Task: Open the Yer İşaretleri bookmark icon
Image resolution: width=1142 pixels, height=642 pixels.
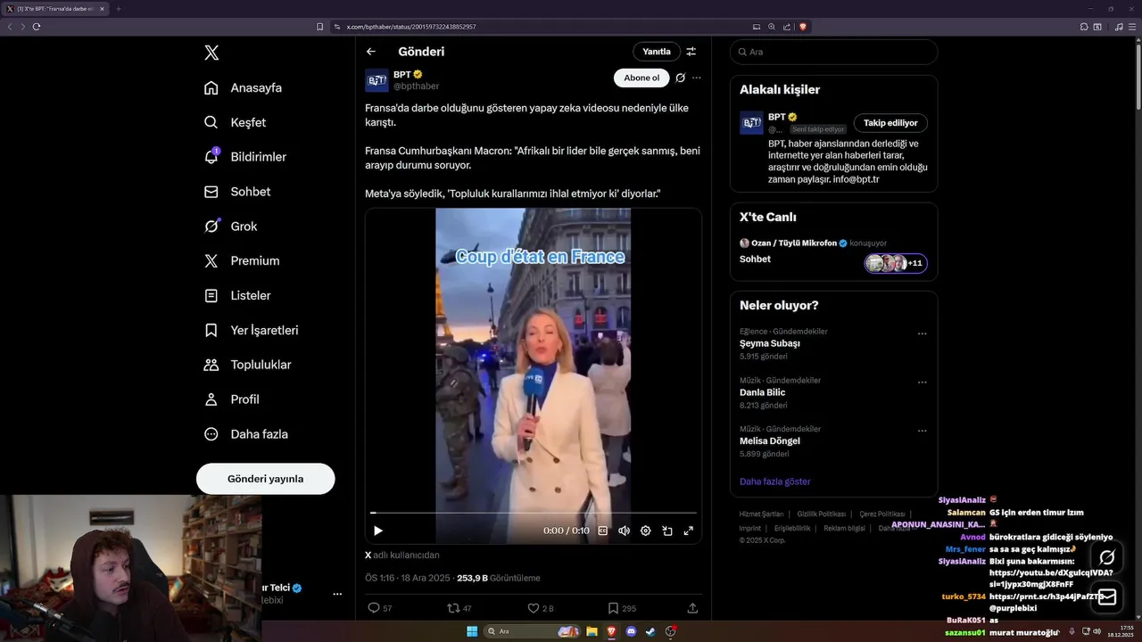Action: [211, 330]
